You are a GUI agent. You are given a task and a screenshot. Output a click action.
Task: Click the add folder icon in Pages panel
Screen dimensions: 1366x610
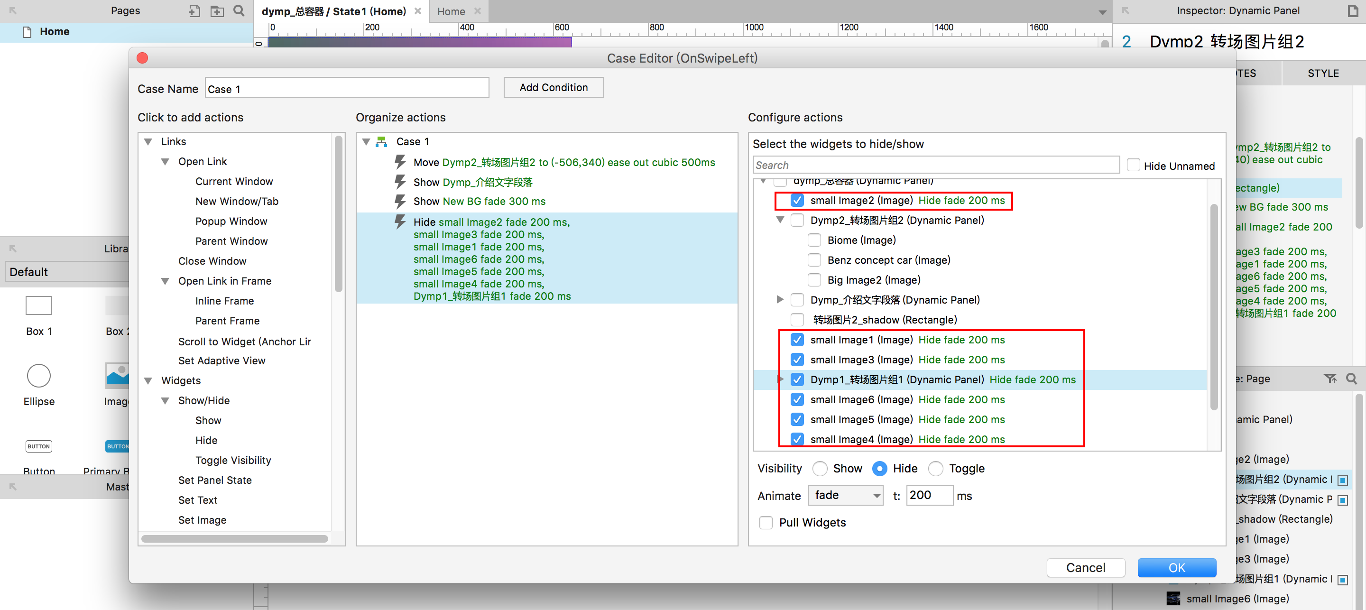217,10
